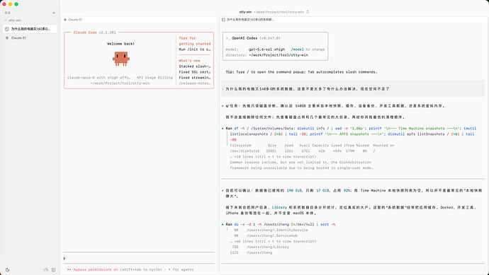Click the bypass permissions on status text
Screen dimensions: 489x275
click(96, 269)
